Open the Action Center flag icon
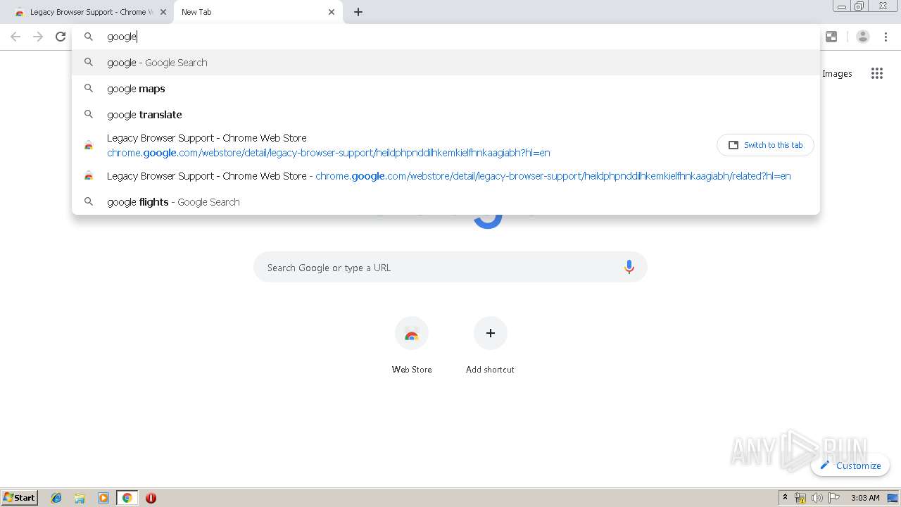This screenshot has width=901, height=507. coord(834,498)
